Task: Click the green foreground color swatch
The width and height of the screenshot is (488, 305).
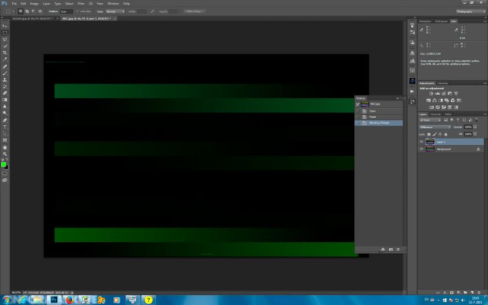Action: coord(4,165)
